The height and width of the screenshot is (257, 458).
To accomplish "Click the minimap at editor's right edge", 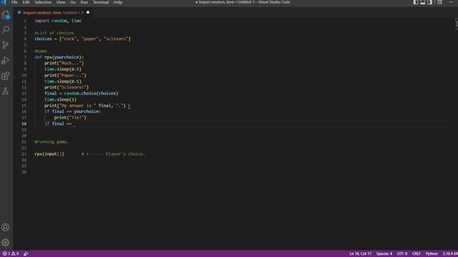I will (457, 24).
